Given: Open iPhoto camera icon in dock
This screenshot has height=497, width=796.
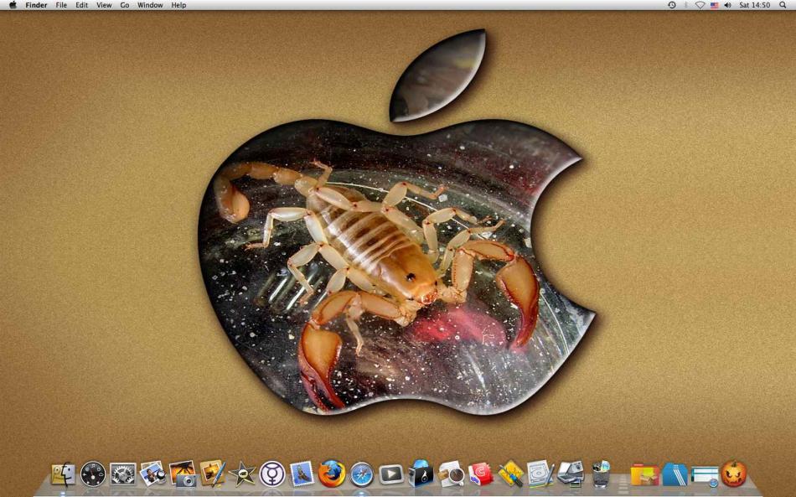Looking at the screenshot, I should [x=183, y=474].
